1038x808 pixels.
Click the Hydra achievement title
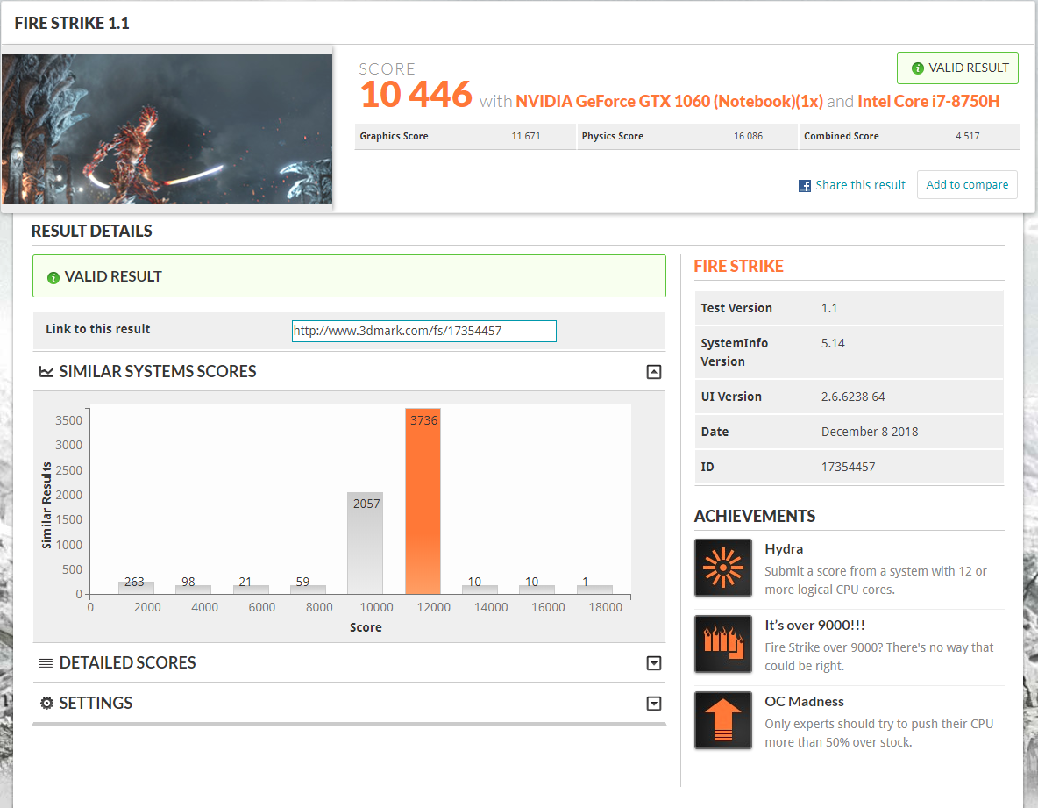click(x=784, y=549)
